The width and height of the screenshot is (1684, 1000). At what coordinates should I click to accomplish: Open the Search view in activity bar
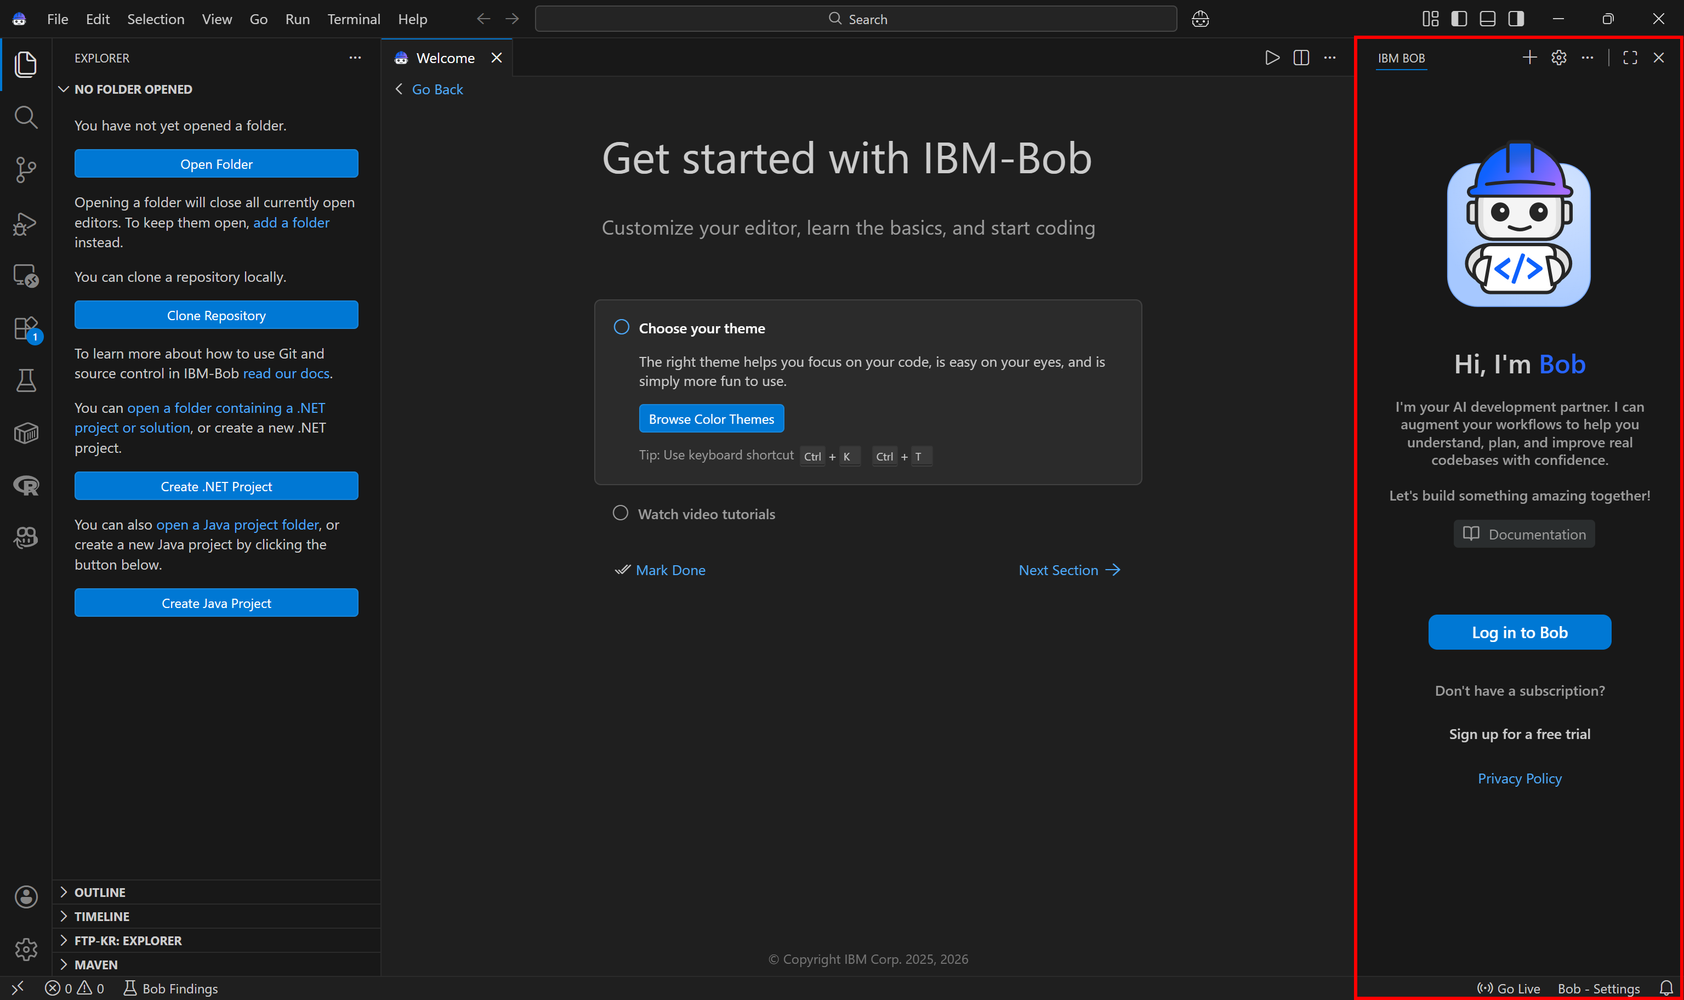coord(26,117)
